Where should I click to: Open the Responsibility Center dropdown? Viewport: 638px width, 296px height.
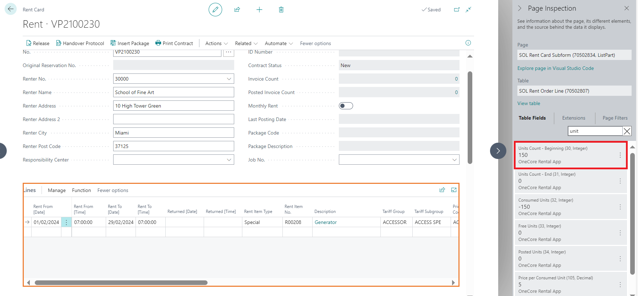(x=229, y=160)
